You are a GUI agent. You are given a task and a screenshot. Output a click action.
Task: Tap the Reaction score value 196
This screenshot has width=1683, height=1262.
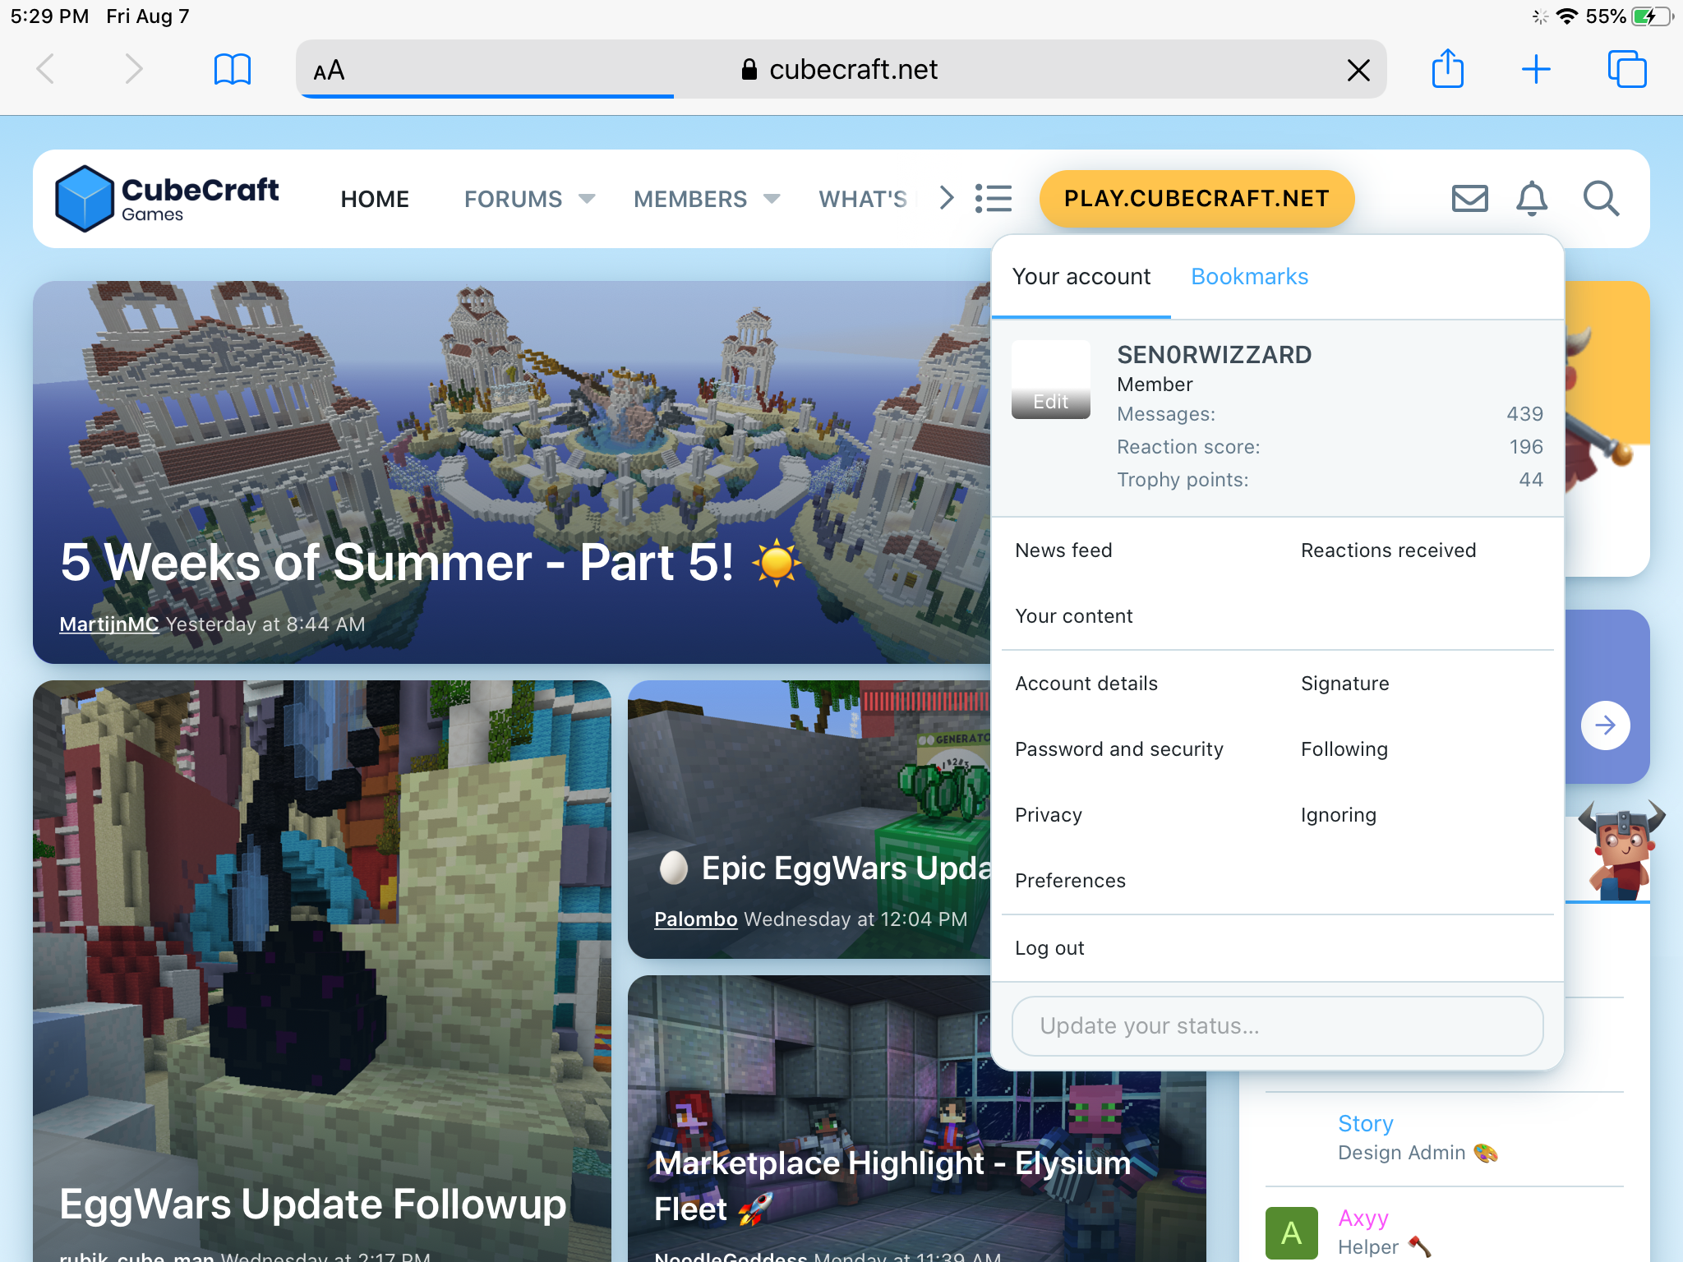(1526, 447)
